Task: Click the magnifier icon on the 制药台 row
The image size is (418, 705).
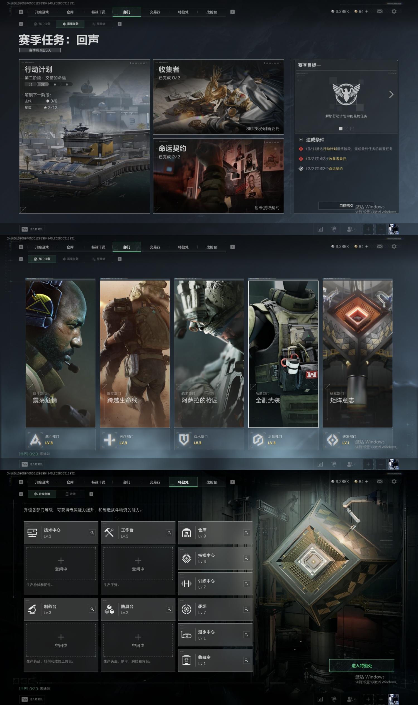Action: pos(92,609)
